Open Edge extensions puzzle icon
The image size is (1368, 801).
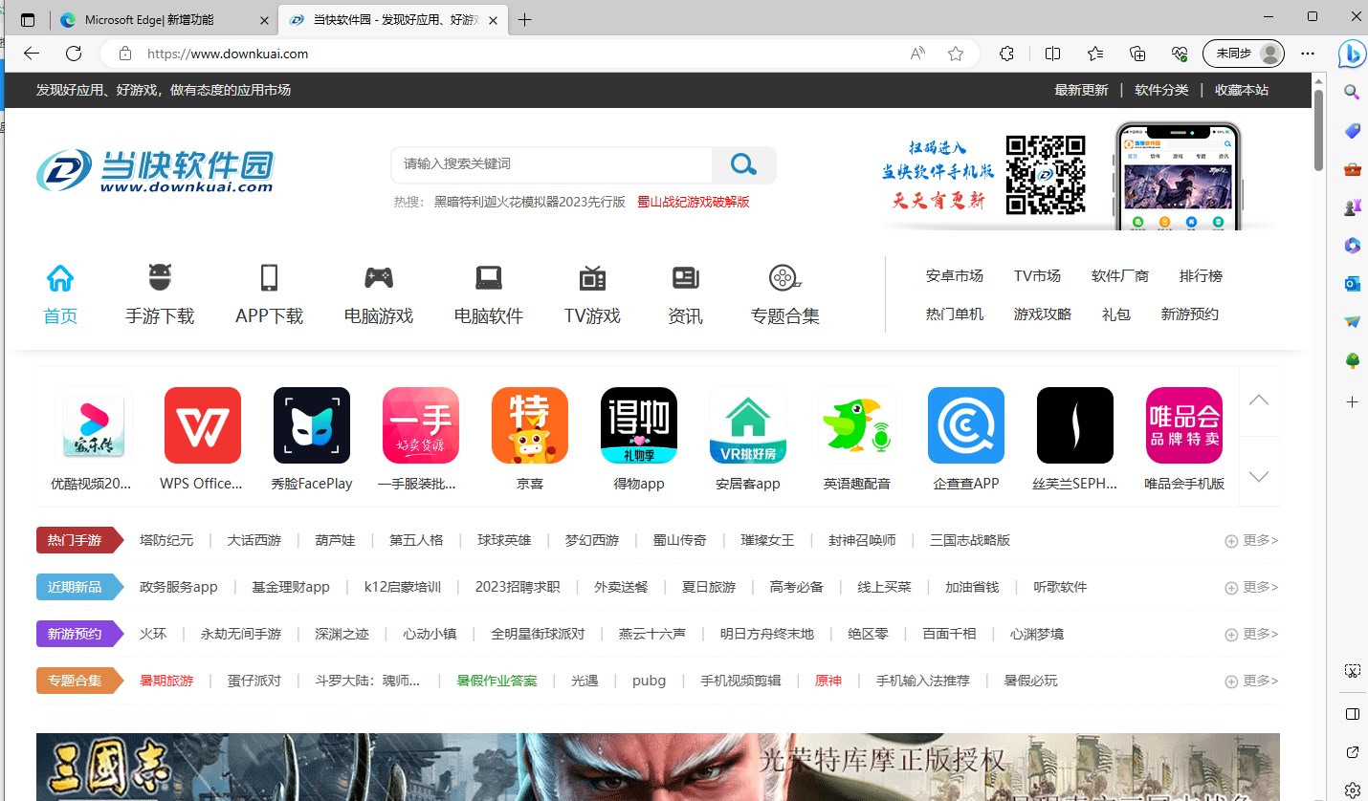point(1006,54)
